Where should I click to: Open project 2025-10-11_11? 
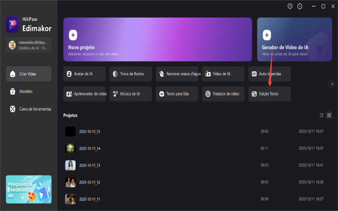(x=198, y=199)
